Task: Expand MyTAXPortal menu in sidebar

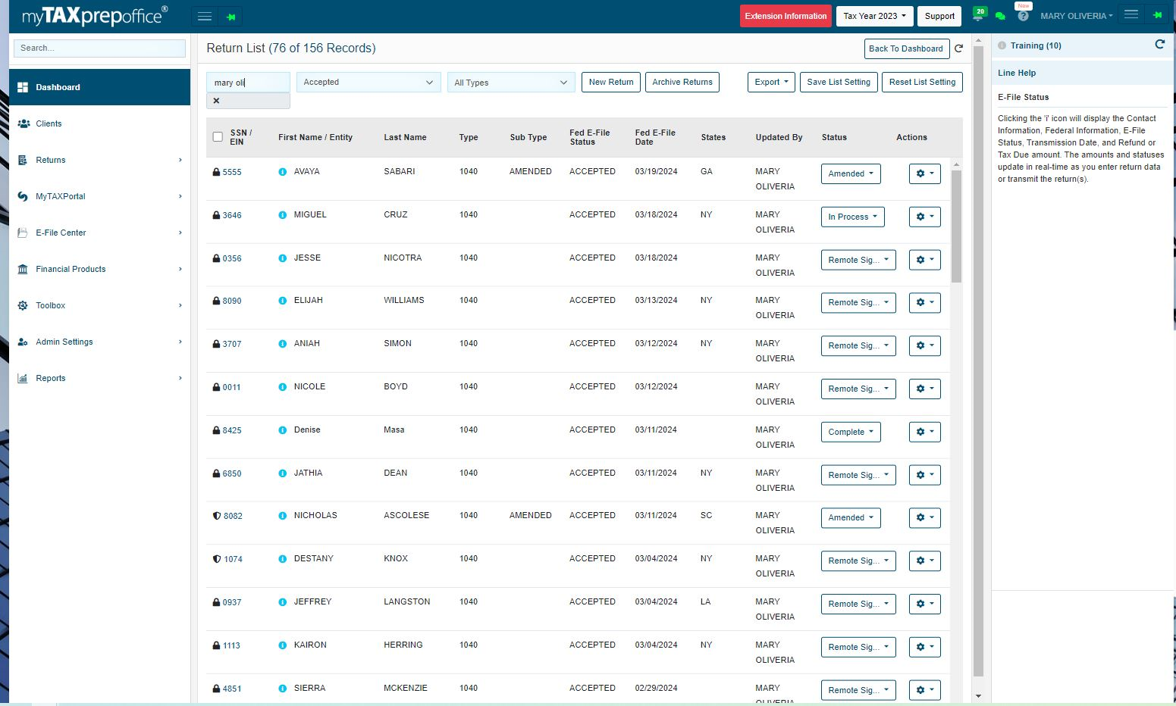Action: (99, 196)
